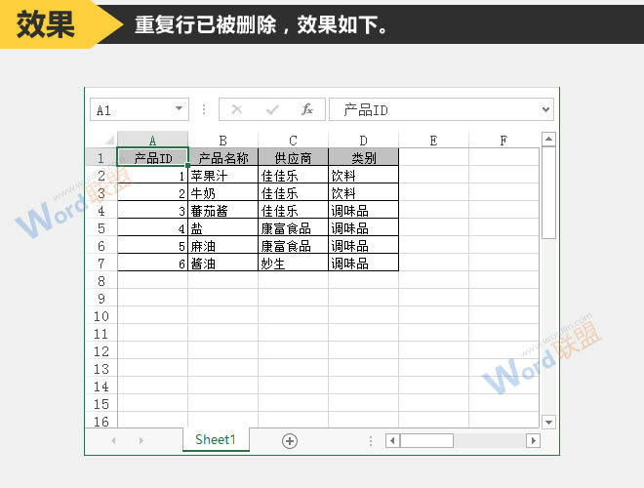Click header cell 供应商
This screenshot has width=644, height=488.
(x=294, y=157)
